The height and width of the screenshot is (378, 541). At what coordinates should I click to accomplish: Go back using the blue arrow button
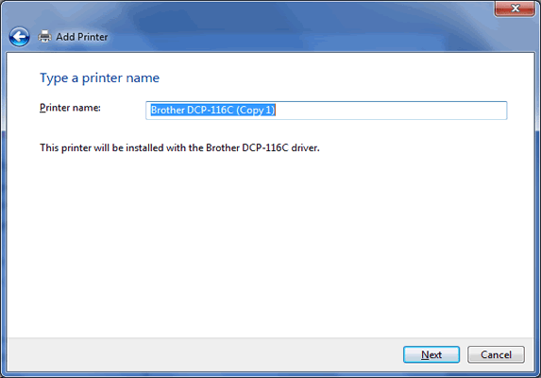point(19,37)
